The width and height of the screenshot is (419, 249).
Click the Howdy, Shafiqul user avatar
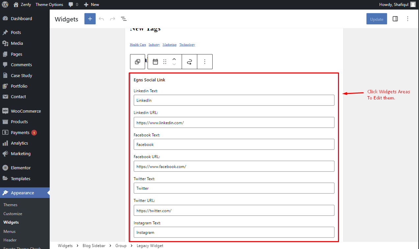pyautogui.click(x=413, y=5)
